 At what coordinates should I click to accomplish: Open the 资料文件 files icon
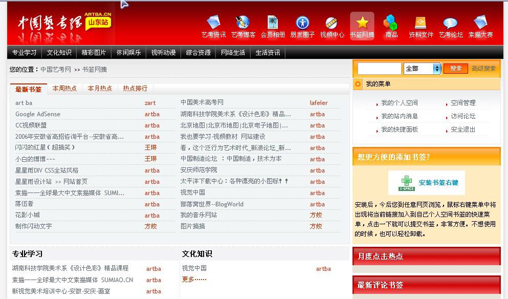coord(421,23)
